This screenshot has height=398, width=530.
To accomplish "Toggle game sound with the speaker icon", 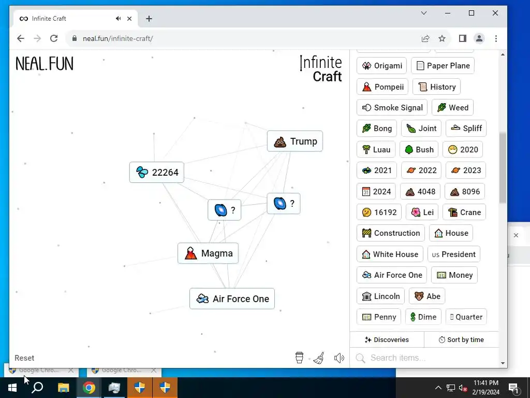I will pos(339,358).
